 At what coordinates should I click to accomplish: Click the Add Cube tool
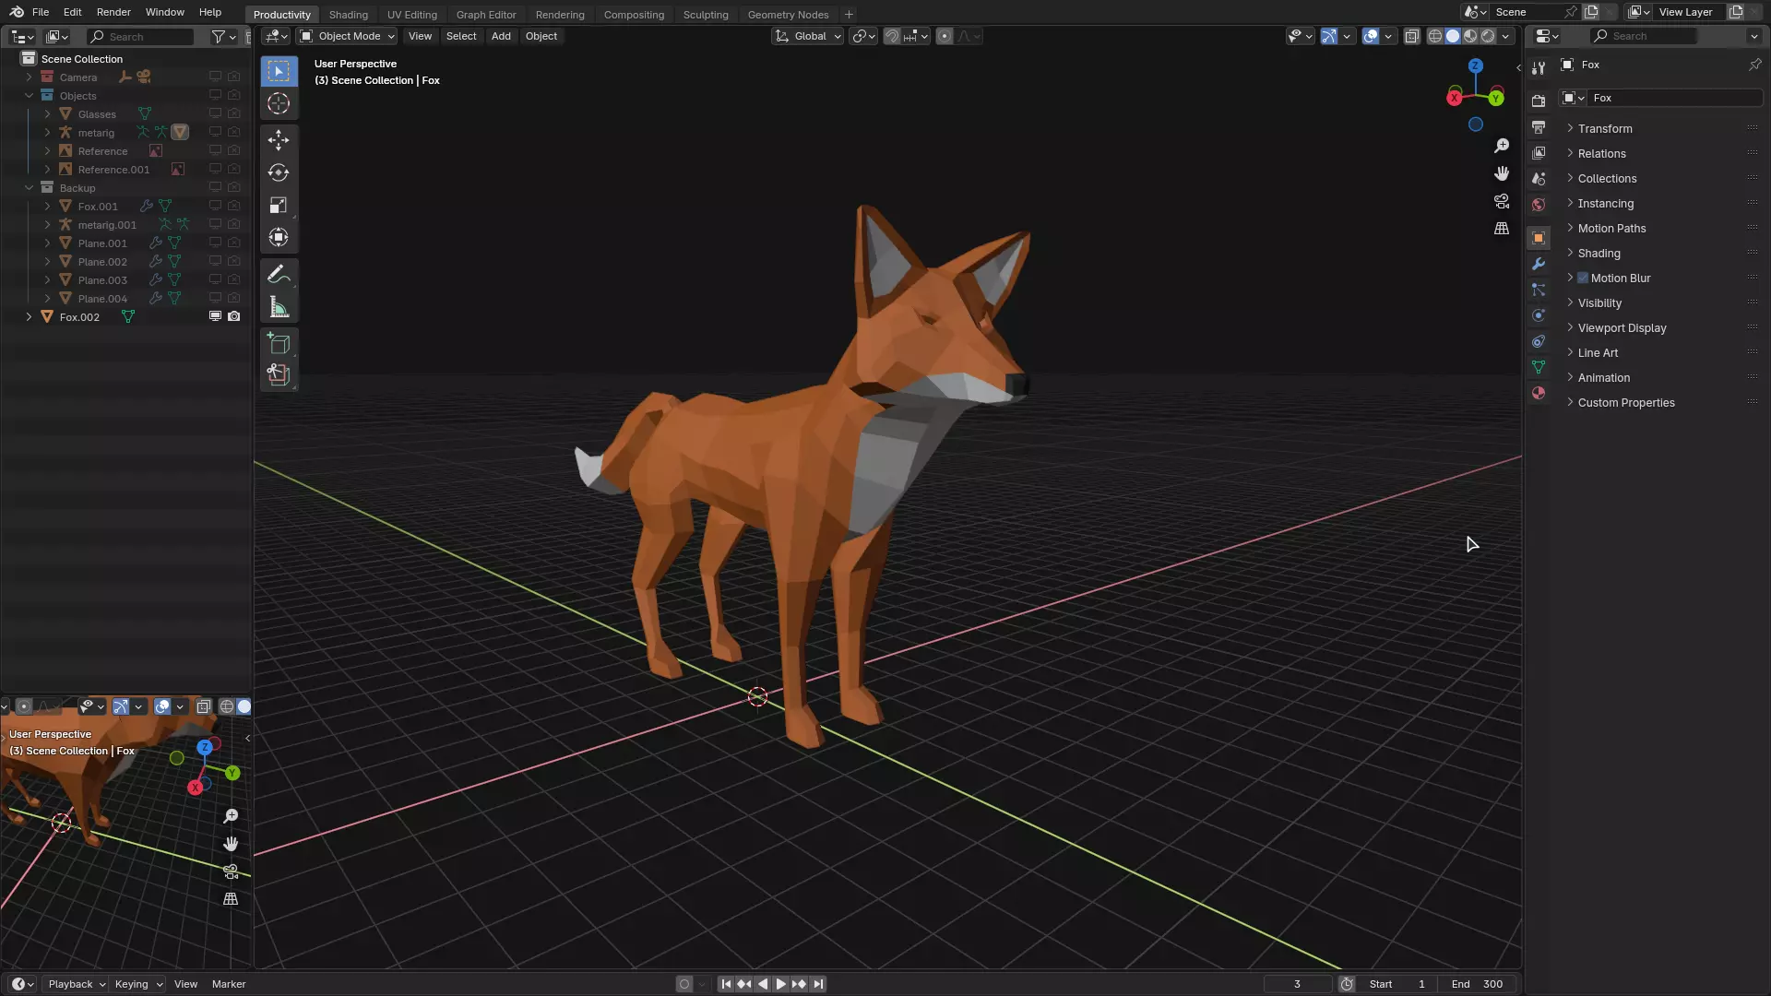click(x=279, y=344)
